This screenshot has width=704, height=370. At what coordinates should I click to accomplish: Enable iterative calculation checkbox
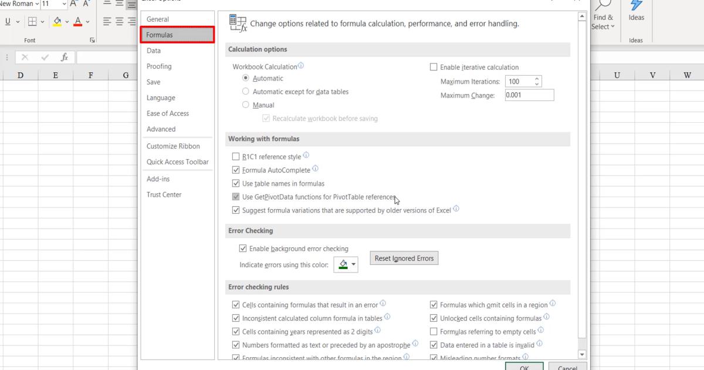(434, 67)
